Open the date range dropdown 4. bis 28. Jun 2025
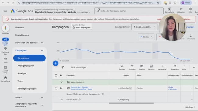The width and height of the screenshot is (198, 111). [144, 27]
